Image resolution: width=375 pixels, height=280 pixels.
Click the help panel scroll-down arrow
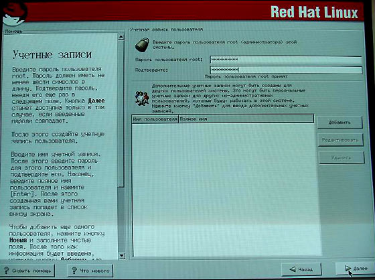coord(121,256)
